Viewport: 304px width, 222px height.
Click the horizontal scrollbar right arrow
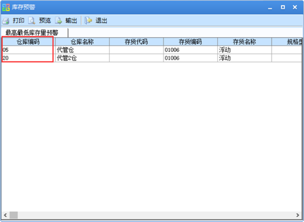click(298, 215)
